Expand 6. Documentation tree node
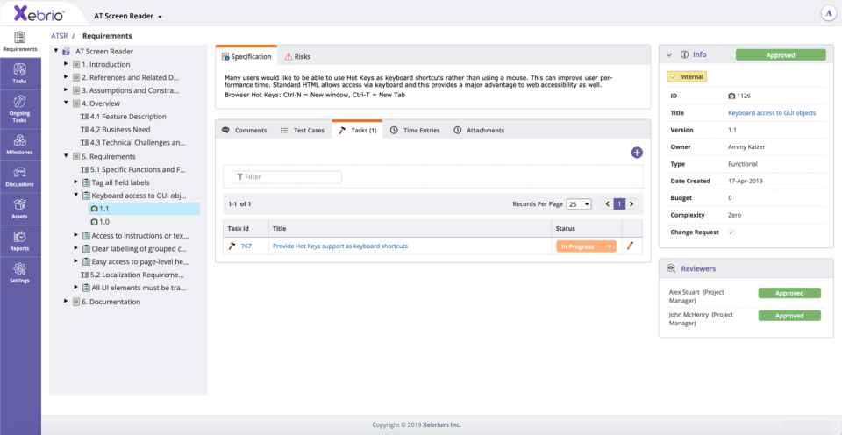This screenshot has height=435, width=842. (x=66, y=302)
